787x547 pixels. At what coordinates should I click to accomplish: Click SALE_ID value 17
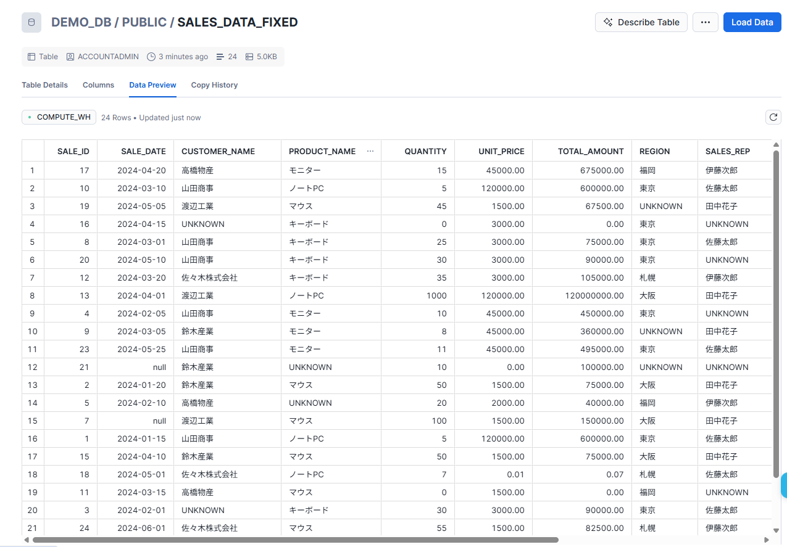coord(70,170)
